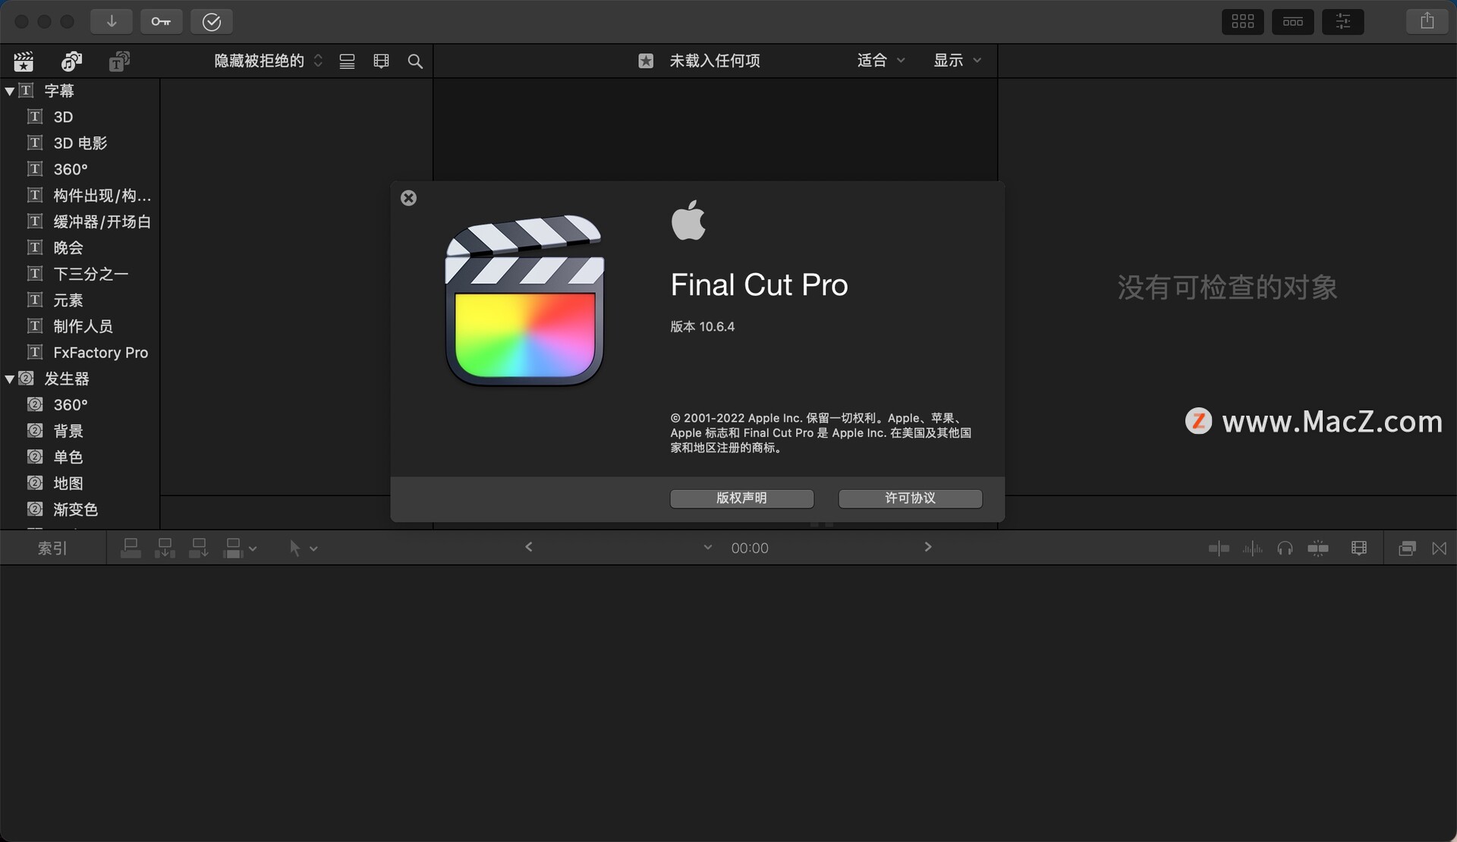Viewport: 1457px width, 842px height.
Task: Click the 版权声明 button
Action: click(x=741, y=498)
